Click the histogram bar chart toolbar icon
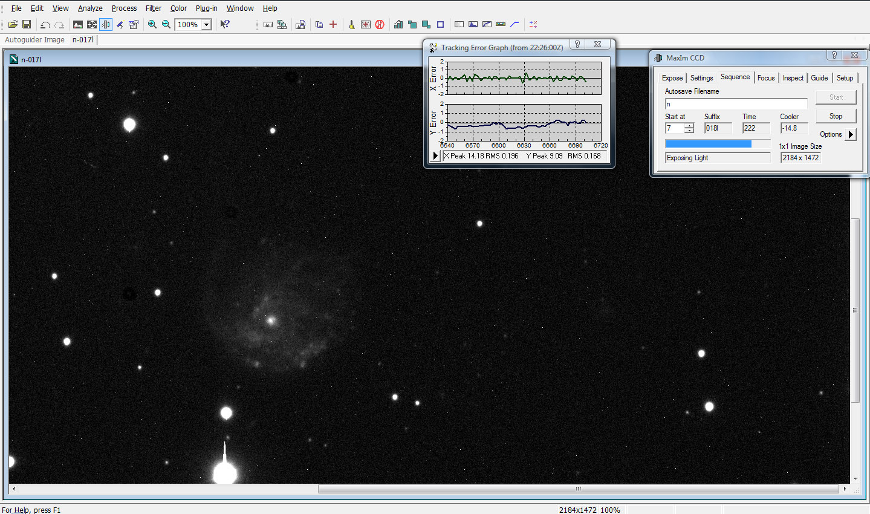 tap(398, 25)
